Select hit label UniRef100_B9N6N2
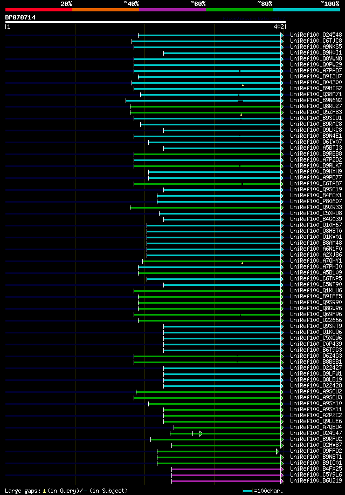This screenshot has width=345, height=495. point(316,101)
